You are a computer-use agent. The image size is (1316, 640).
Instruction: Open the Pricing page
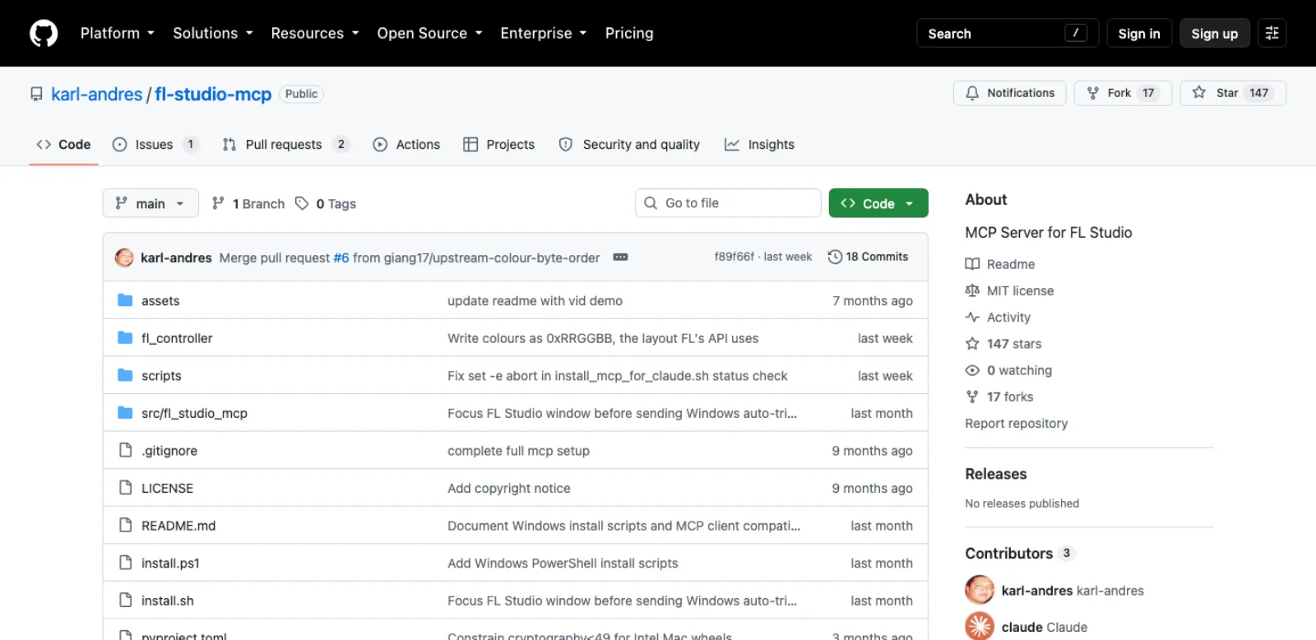629,33
